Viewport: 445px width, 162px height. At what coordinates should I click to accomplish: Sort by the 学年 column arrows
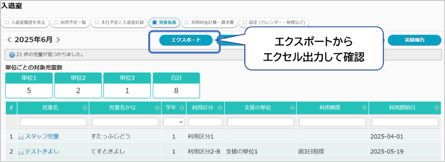pos(182,108)
